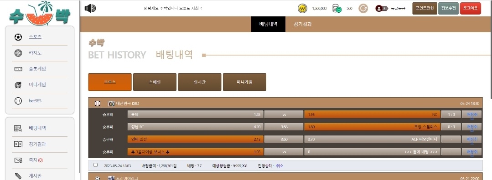Open the 카지노 roulette wheel menu

pos(18,53)
